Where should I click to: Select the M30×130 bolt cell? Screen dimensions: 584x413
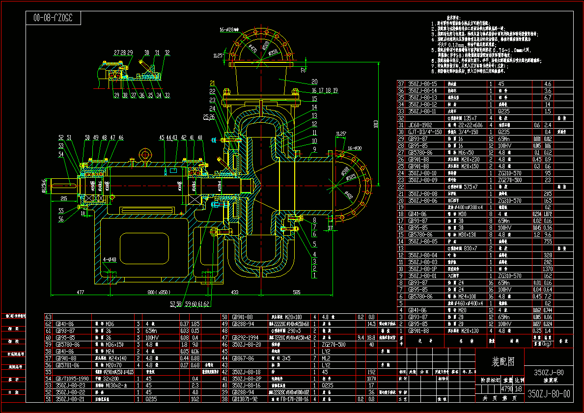[x=462, y=235]
